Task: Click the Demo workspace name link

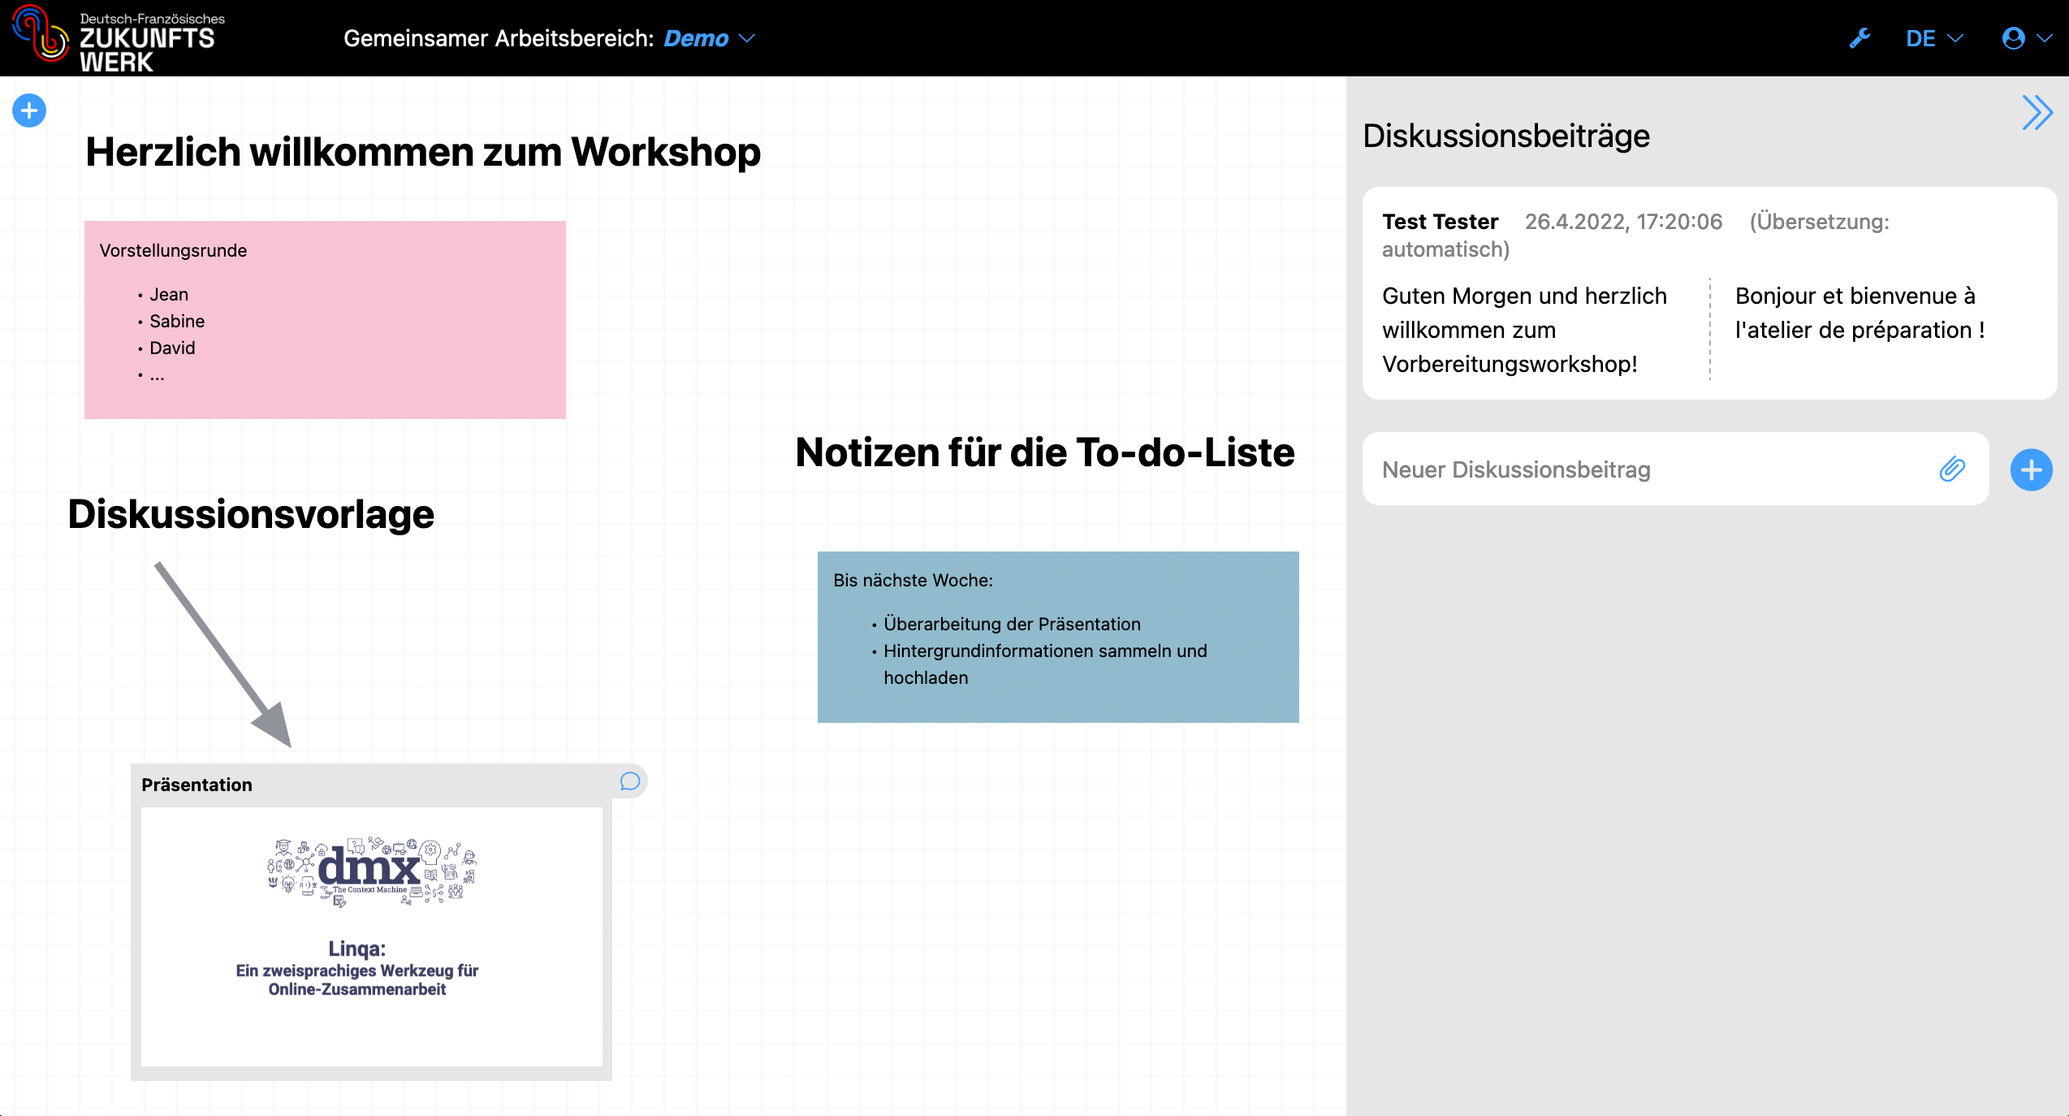Action: 696,38
